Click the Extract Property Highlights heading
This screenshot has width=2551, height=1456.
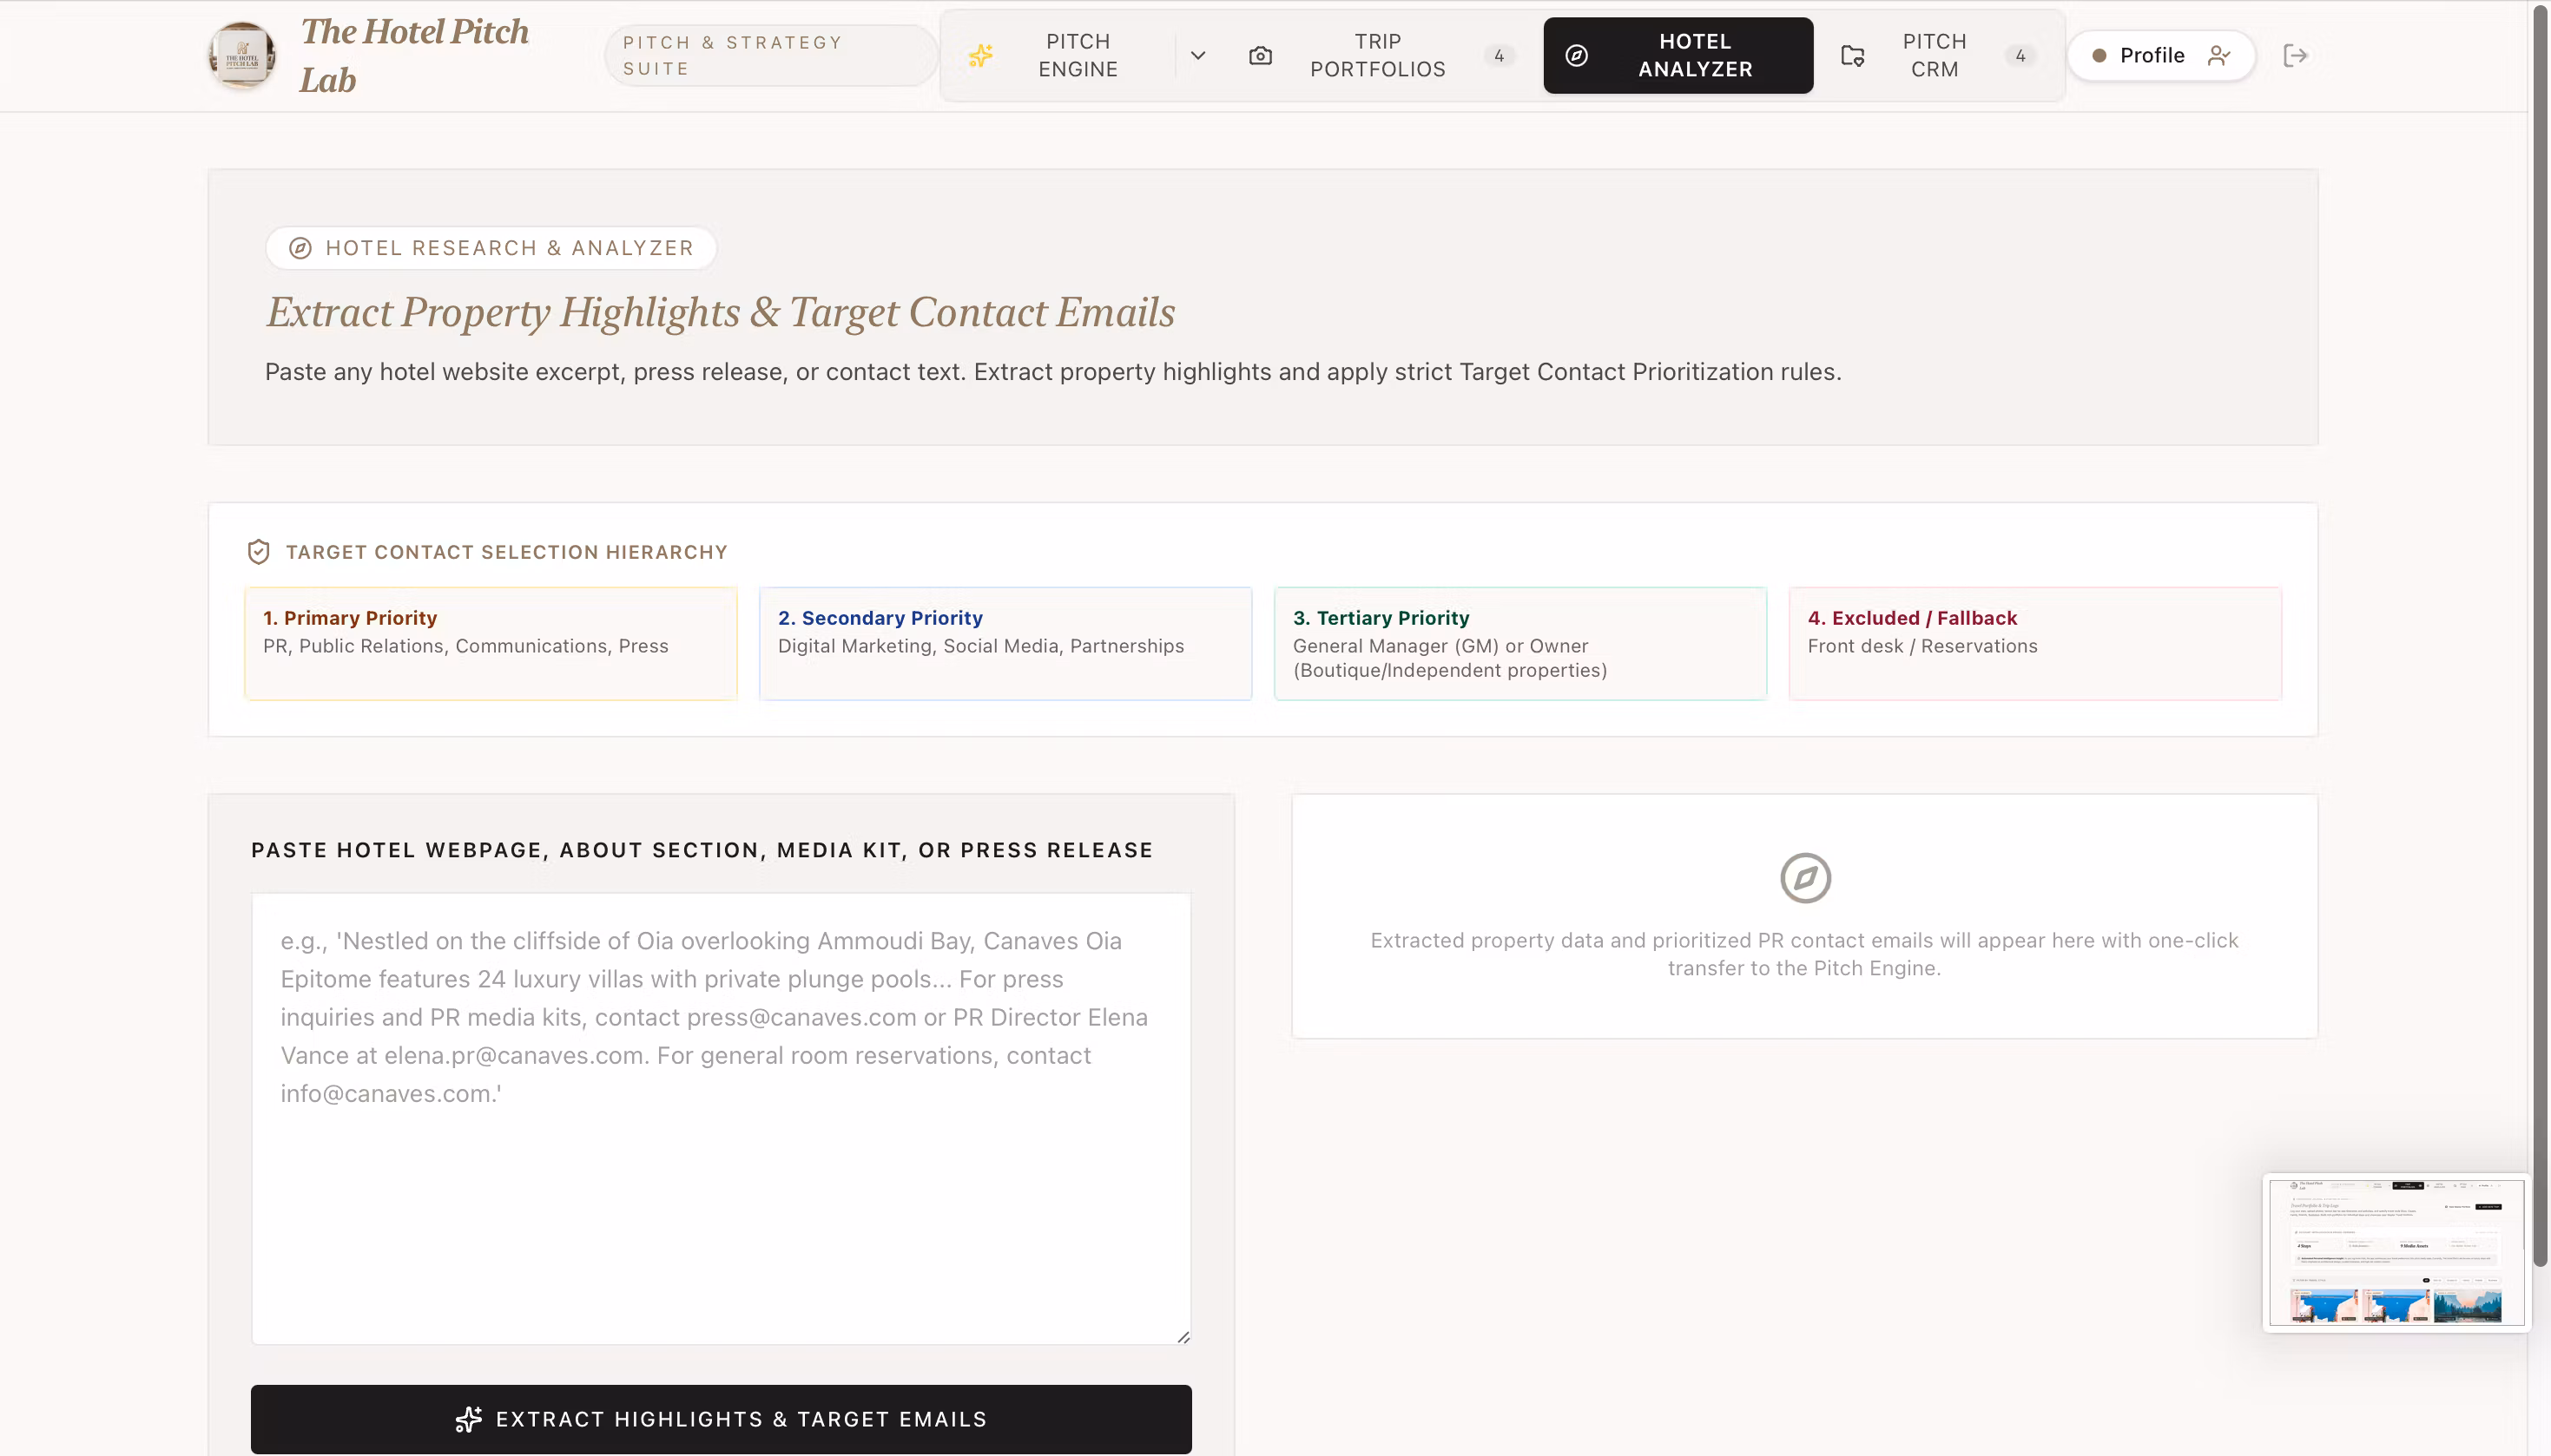pyautogui.click(x=721, y=312)
